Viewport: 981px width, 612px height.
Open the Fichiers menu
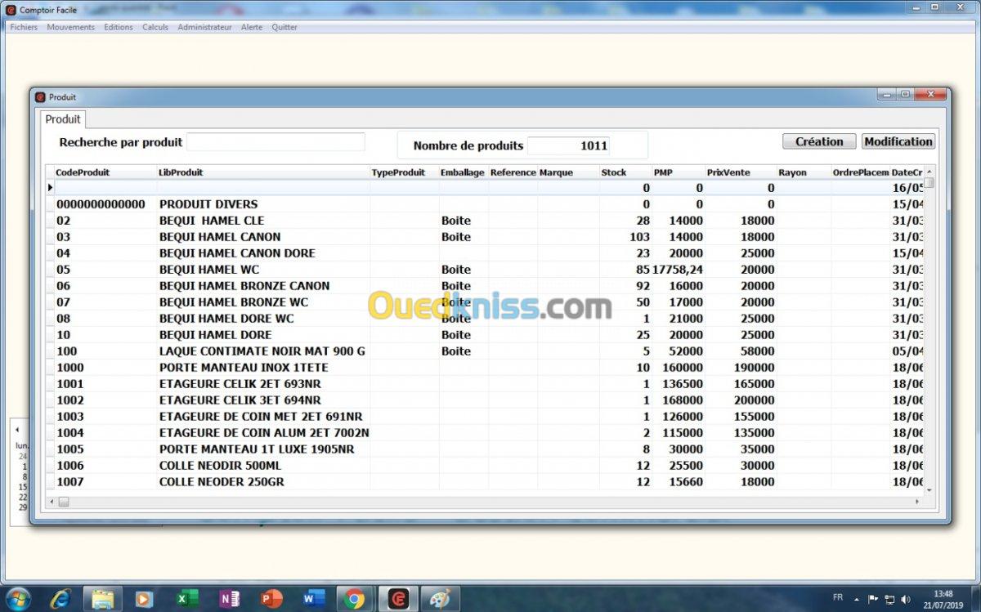pyautogui.click(x=24, y=27)
